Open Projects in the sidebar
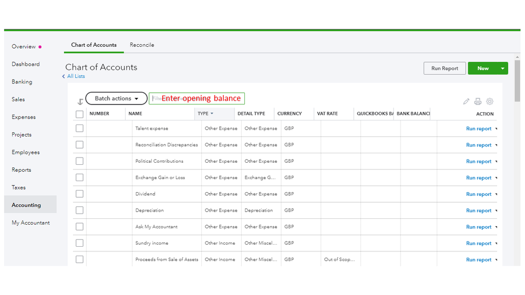Screen dimensions: 525x295 click(x=22, y=135)
